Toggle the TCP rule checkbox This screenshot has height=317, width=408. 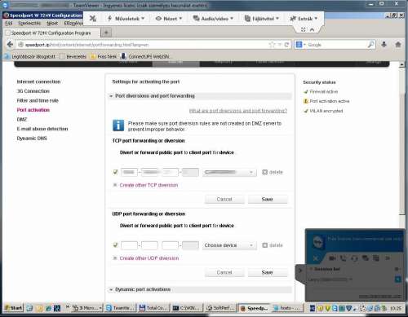(x=115, y=172)
